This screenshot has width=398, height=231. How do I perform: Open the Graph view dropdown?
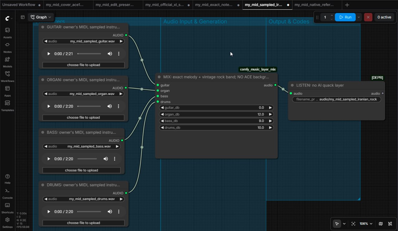[41, 17]
